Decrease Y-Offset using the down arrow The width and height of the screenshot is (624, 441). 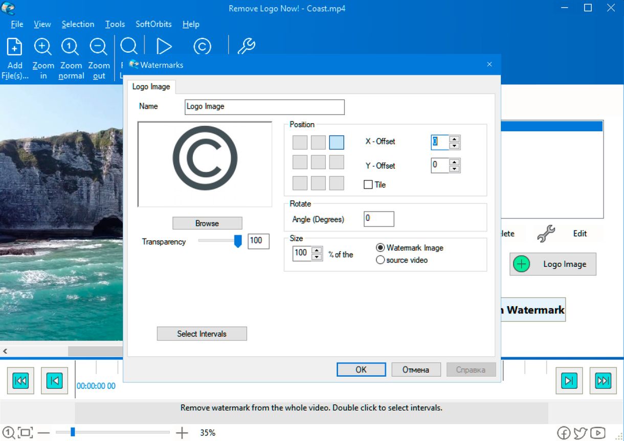click(455, 169)
